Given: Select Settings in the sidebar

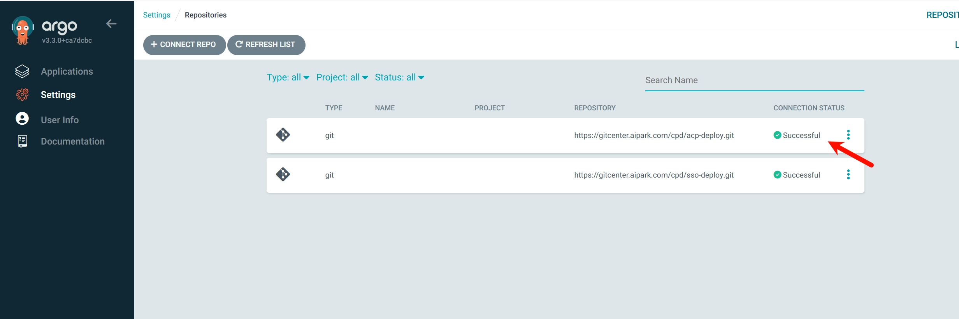Looking at the screenshot, I should 58,95.
